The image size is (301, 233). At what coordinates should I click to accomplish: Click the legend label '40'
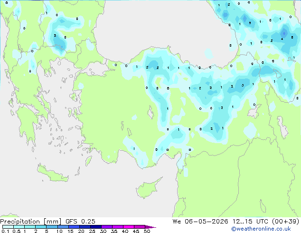coord(125,231)
